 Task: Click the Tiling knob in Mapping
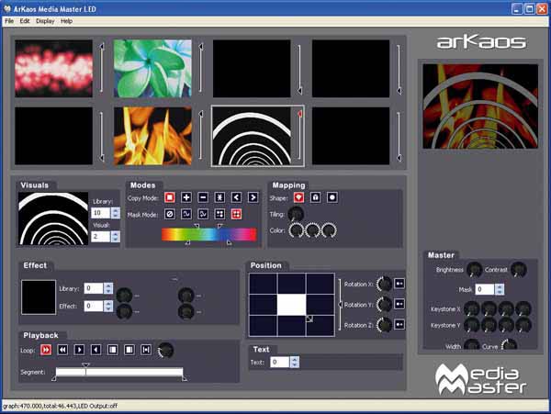point(296,214)
